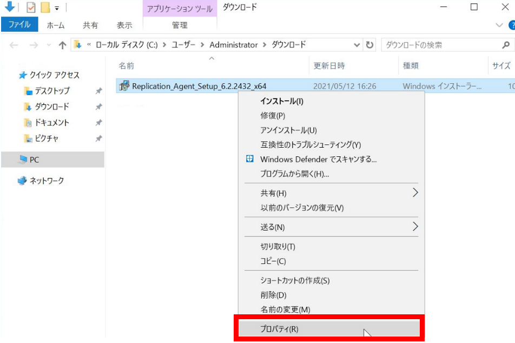
Task: Click the pin icon next to デスクトップ
Action: (x=98, y=91)
